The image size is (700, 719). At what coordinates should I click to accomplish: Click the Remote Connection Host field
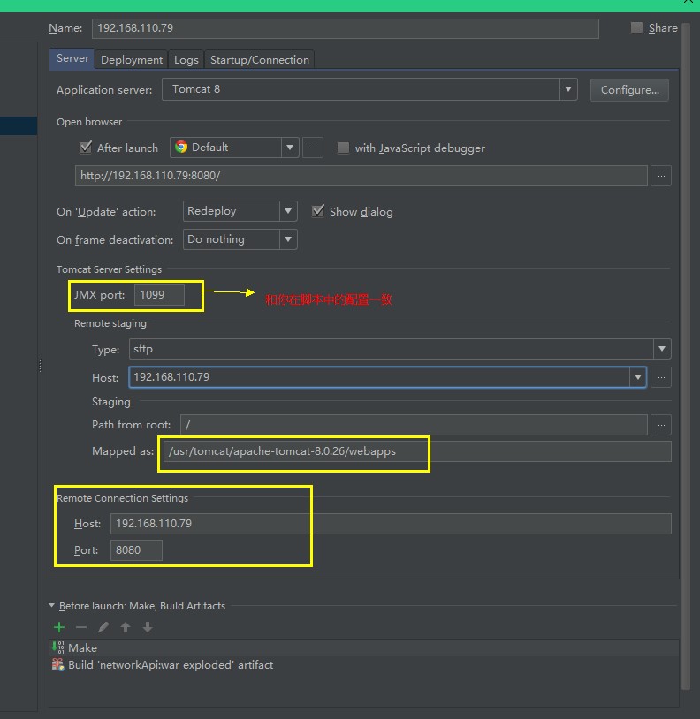click(391, 524)
